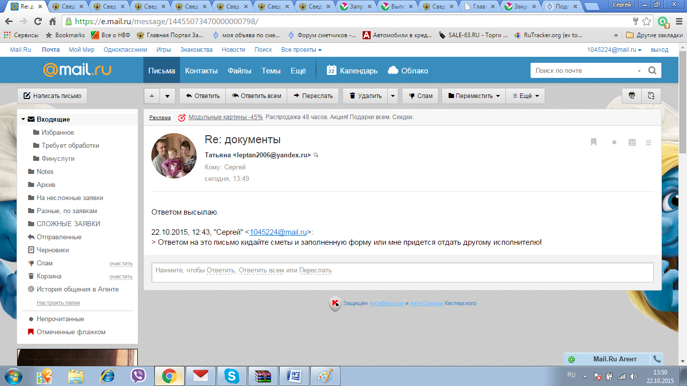687x386 pixels.
Task: Click the magnifier icon next to sender address
Action: 316,155
